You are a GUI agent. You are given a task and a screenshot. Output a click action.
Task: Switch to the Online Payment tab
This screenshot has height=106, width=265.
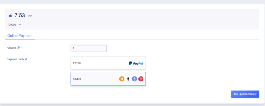[x=20, y=36]
